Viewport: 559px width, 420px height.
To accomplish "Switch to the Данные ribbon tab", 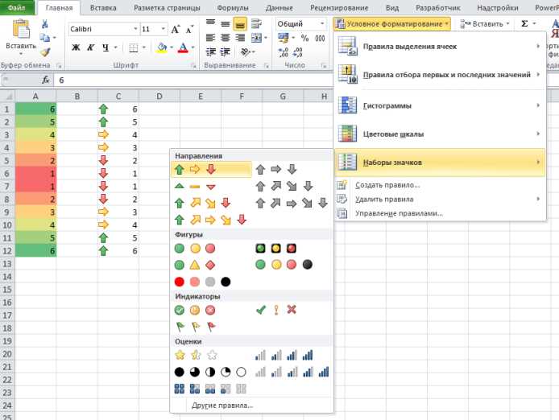I will click(x=279, y=7).
